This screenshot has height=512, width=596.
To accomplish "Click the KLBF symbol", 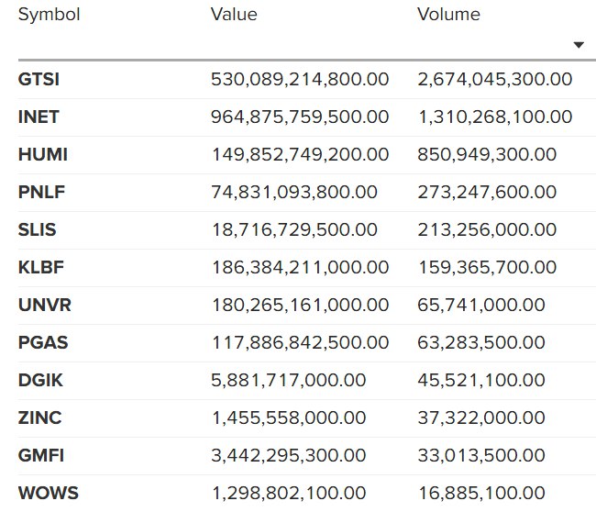I will (40, 268).
